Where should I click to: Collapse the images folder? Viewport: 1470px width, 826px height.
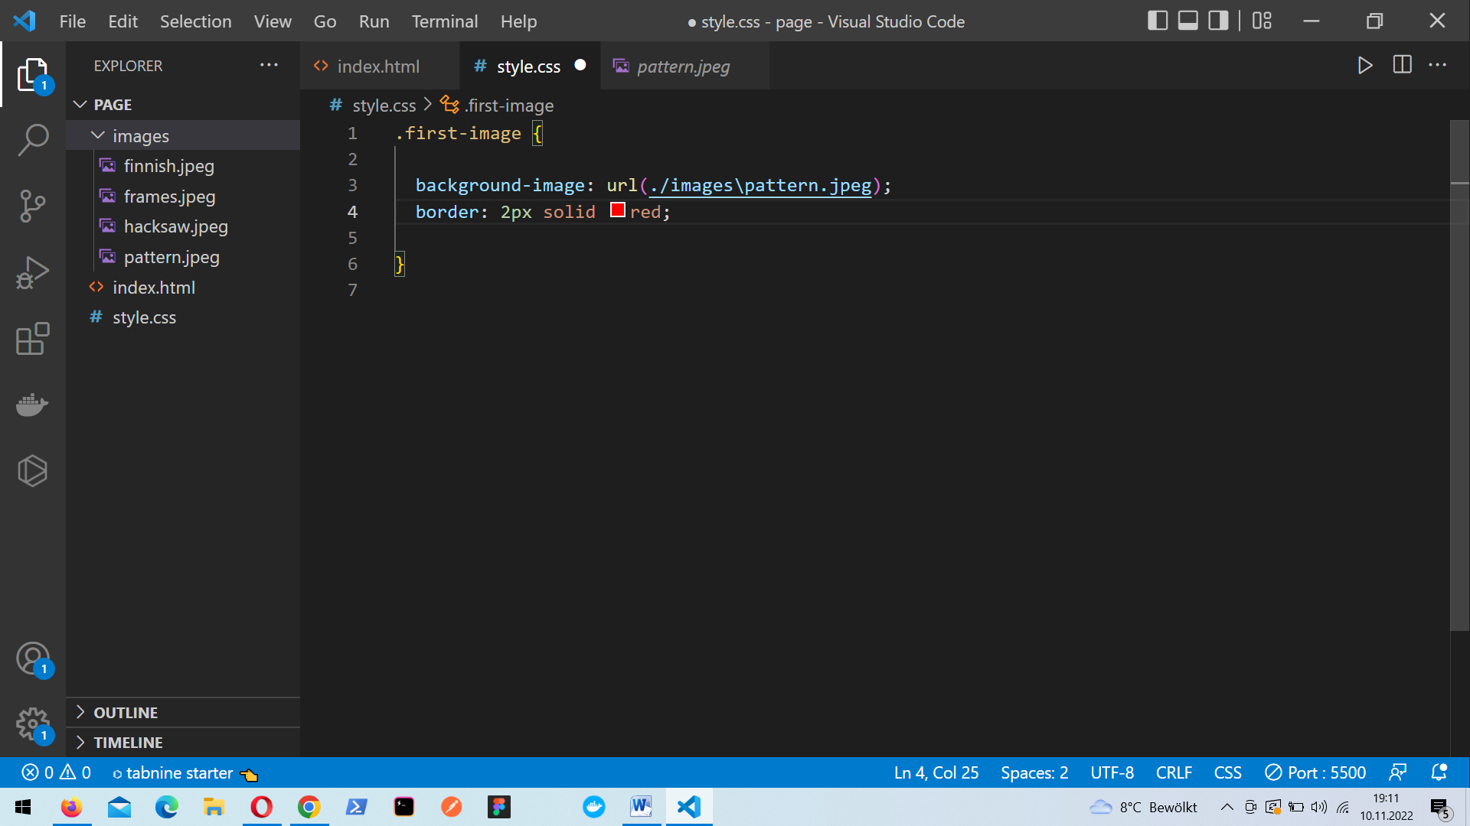point(183,135)
